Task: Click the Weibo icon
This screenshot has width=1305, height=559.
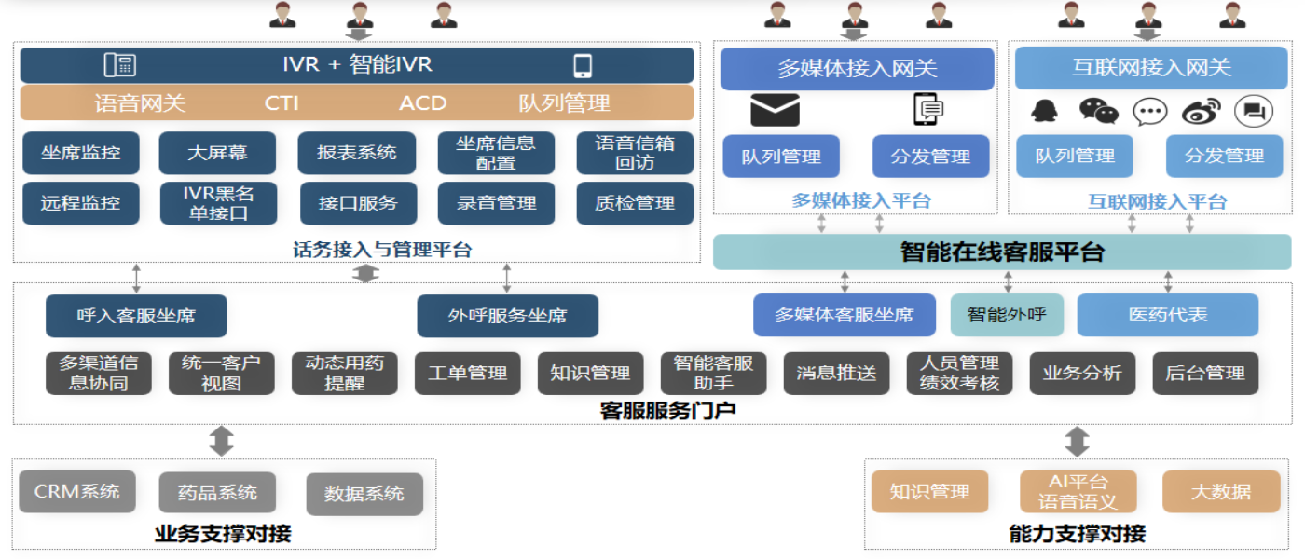Action: point(1201,112)
